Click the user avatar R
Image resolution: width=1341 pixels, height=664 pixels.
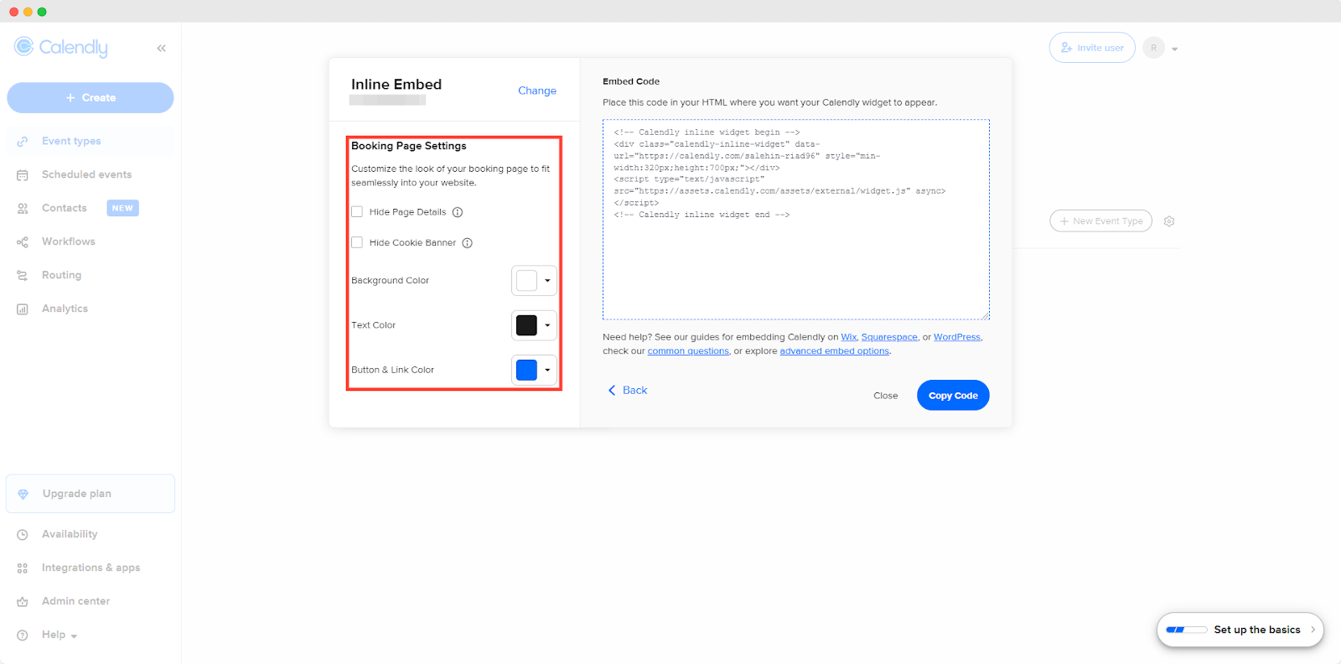(1154, 48)
